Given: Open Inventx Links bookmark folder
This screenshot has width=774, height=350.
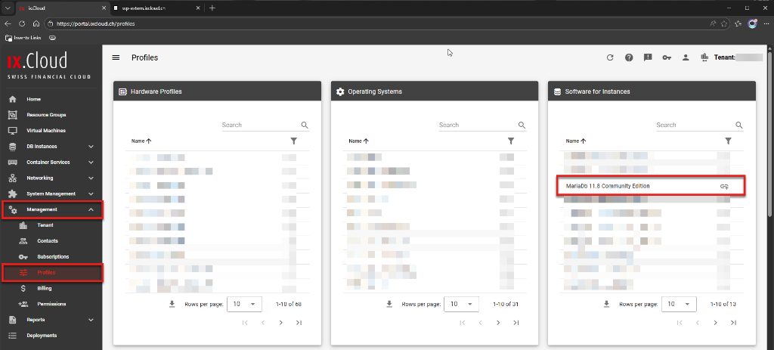Looking at the screenshot, I should click(x=23, y=38).
